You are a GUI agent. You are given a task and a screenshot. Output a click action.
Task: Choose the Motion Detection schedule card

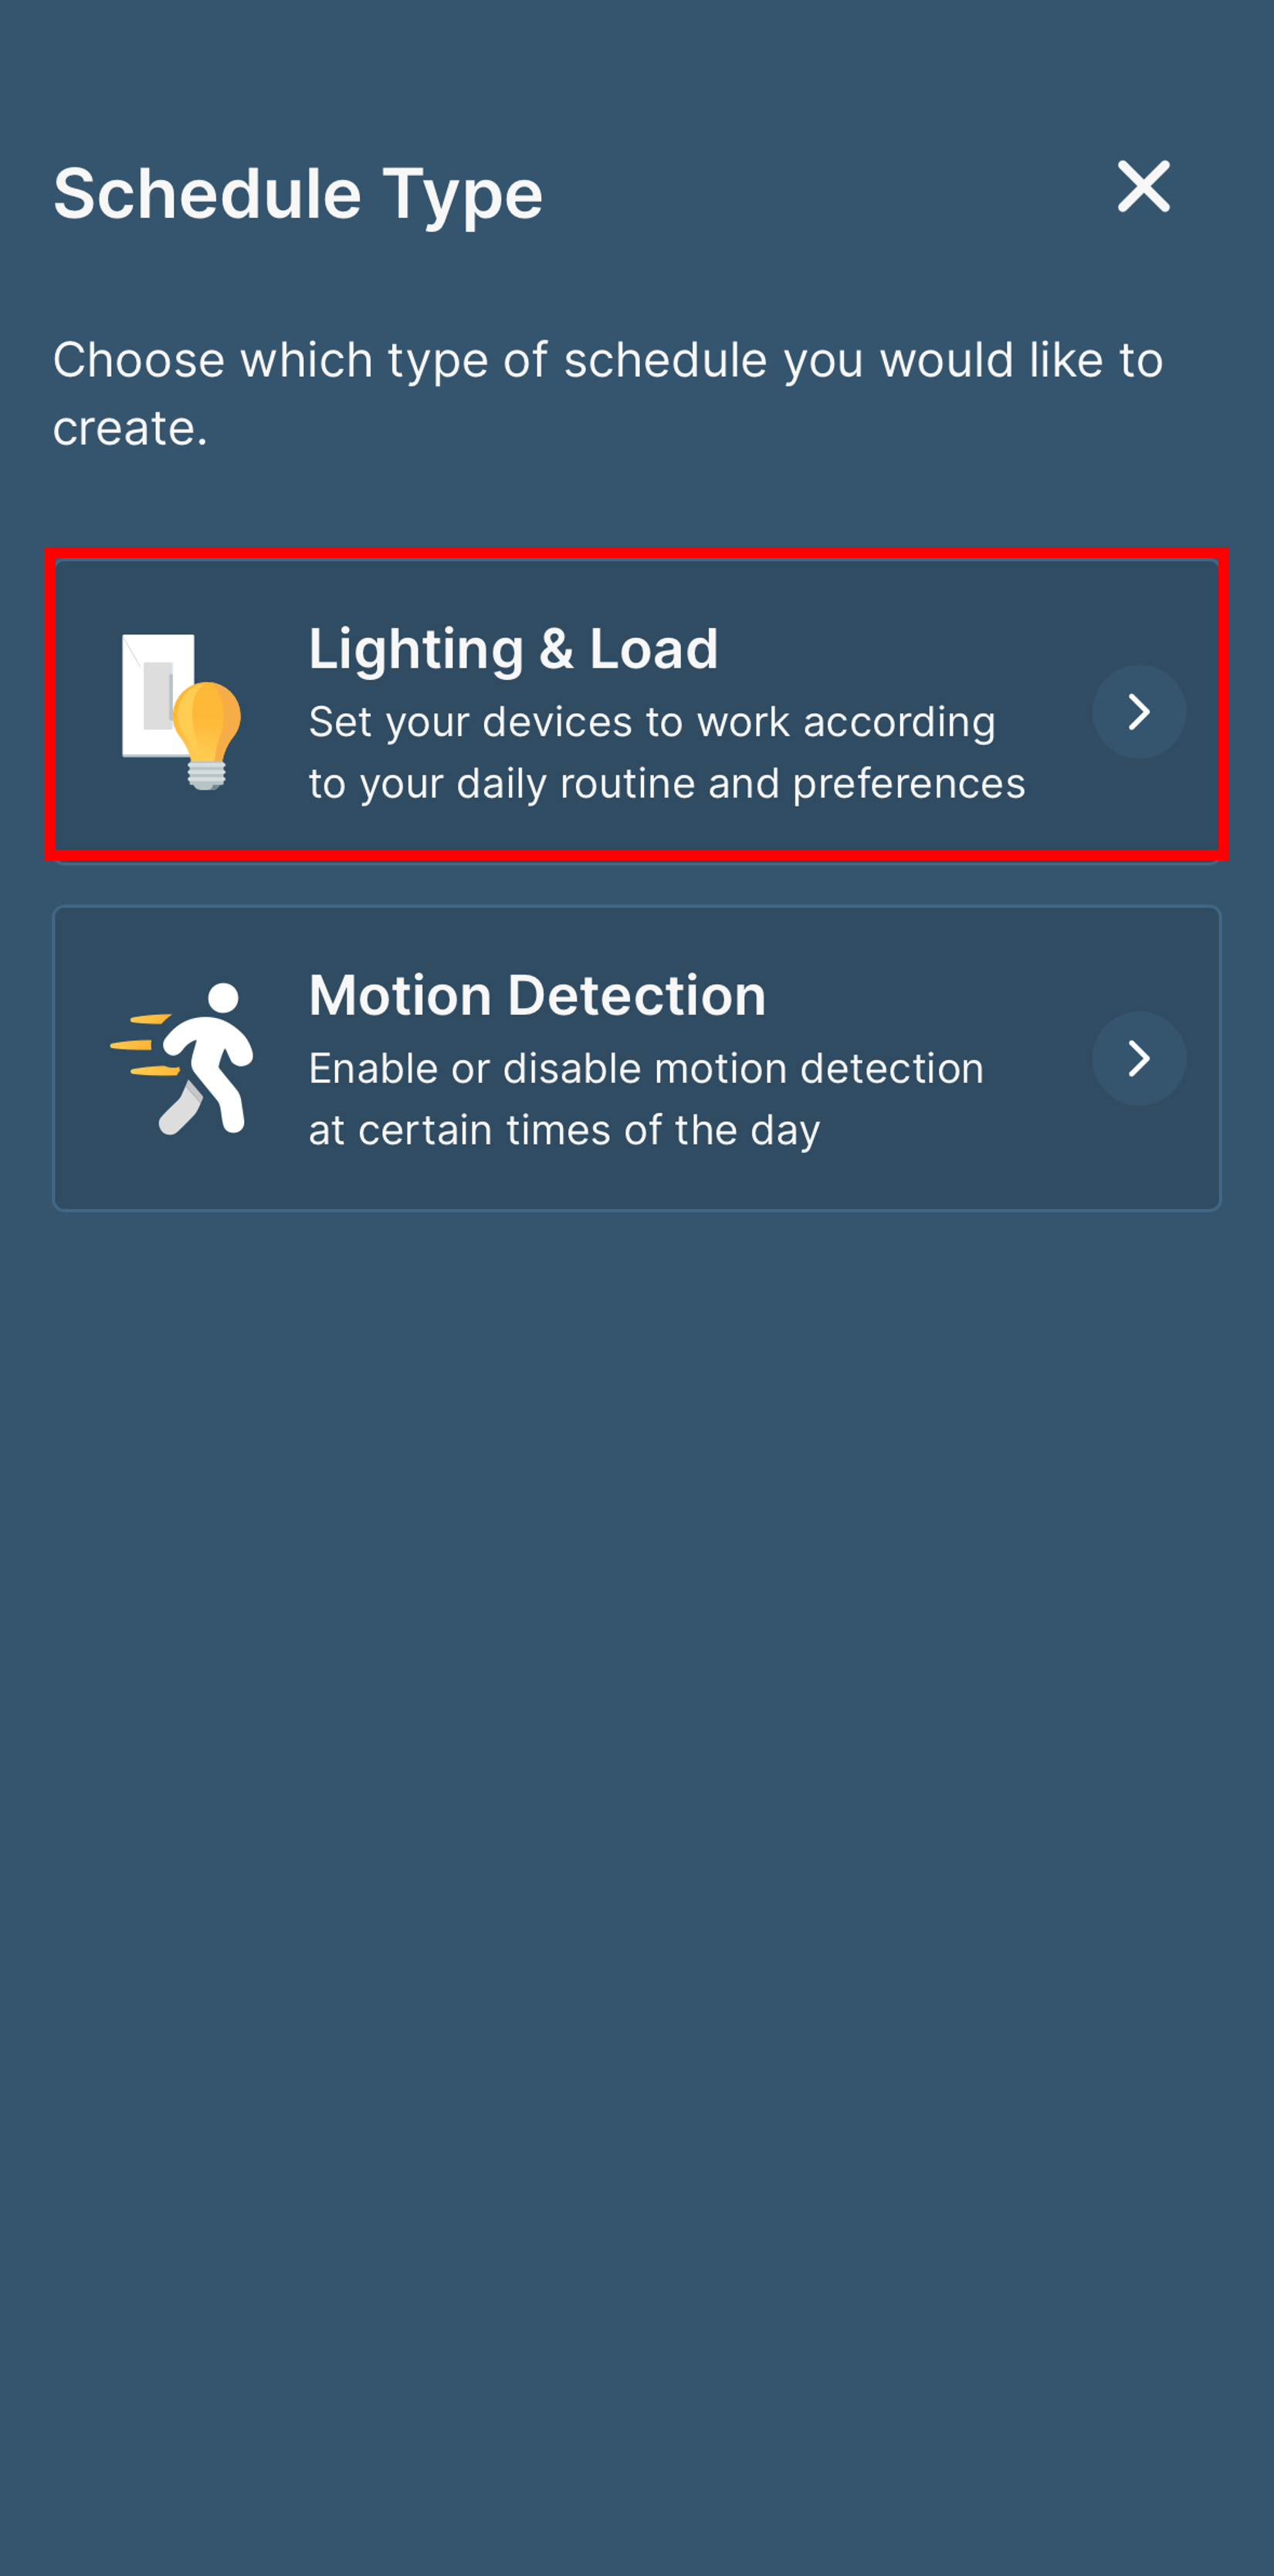click(636, 1058)
